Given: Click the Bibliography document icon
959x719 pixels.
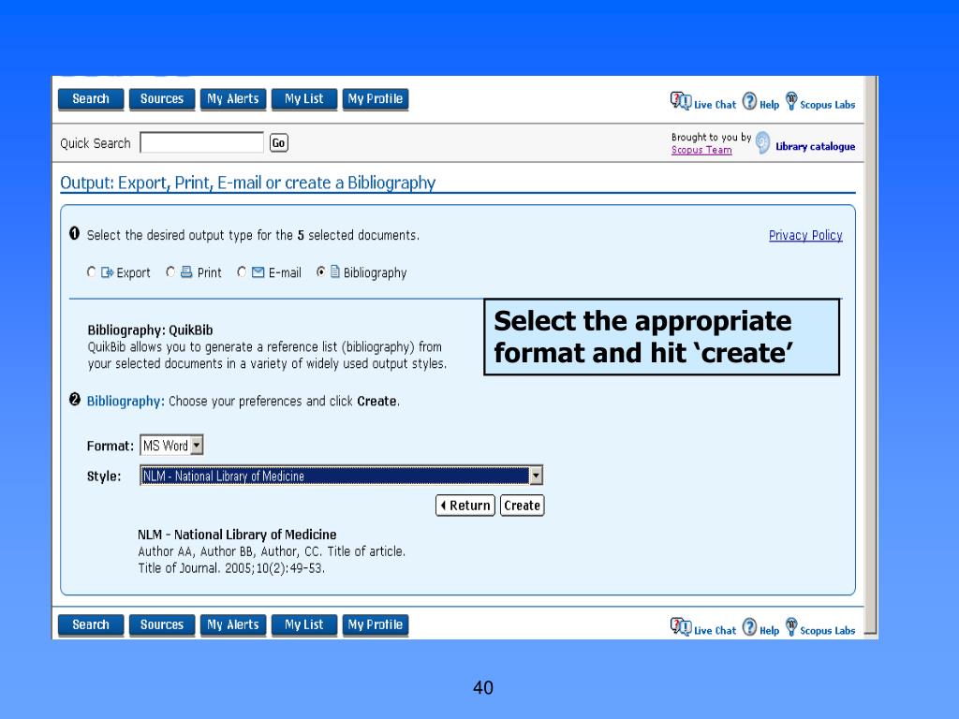Looking at the screenshot, I should [334, 271].
